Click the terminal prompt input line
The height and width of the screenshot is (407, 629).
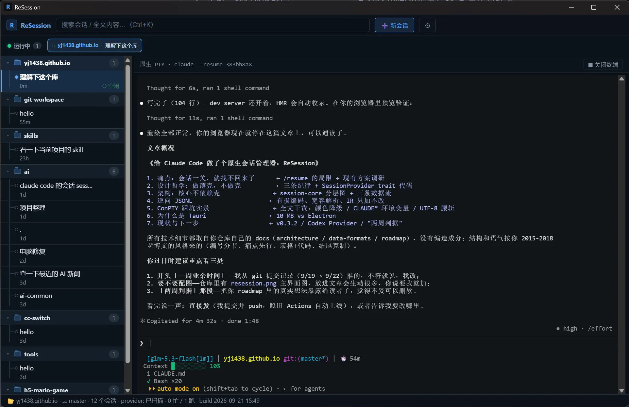pos(379,343)
